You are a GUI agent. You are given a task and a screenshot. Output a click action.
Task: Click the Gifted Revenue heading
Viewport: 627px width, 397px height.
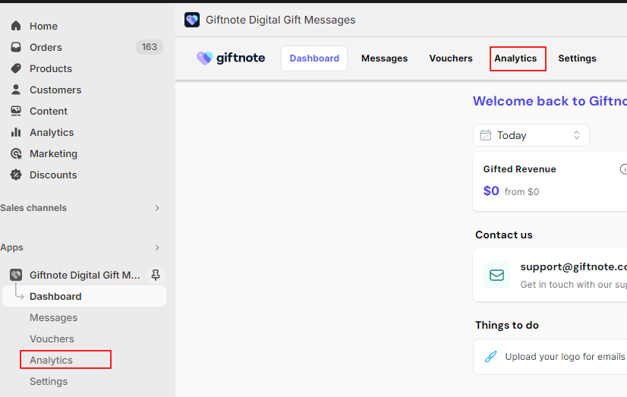519,169
